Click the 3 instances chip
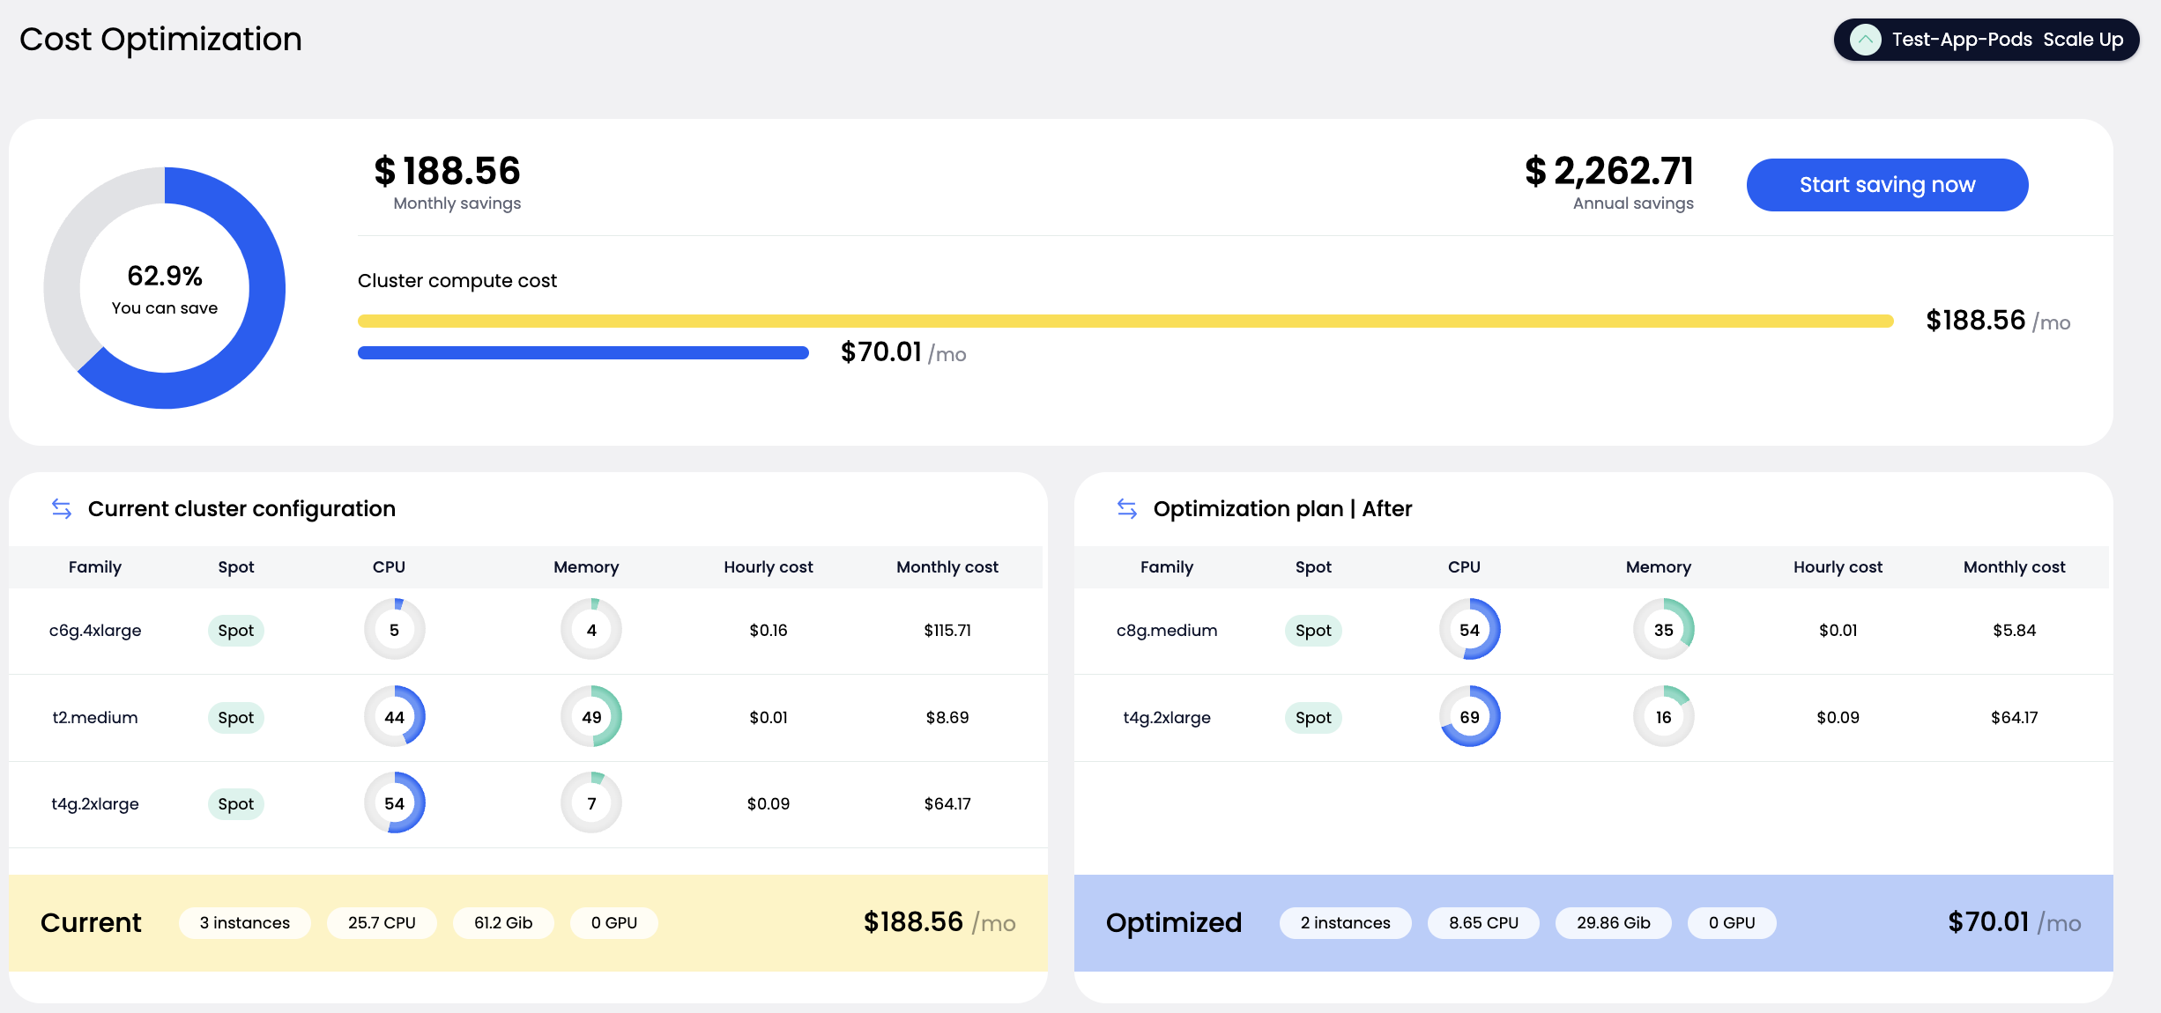This screenshot has width=2161, height=1013. (245, 923)
